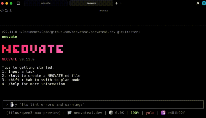
Task: Click the git:(master) branch text
Action: [128, 32]
